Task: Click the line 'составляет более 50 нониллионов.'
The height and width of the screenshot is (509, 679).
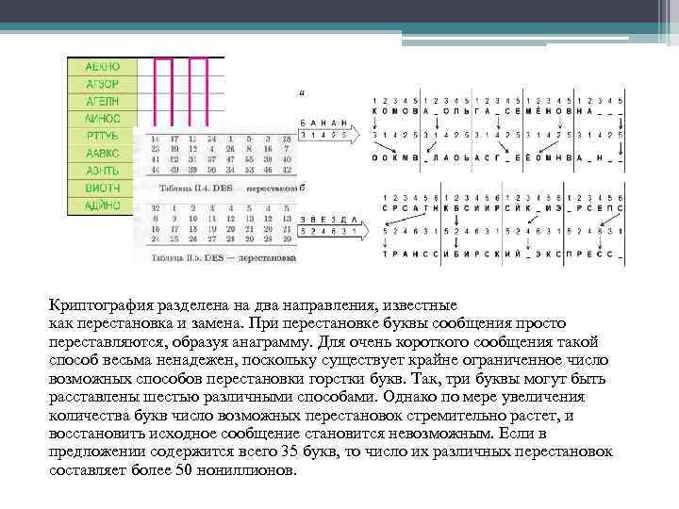Action: (x=173, y=470)
